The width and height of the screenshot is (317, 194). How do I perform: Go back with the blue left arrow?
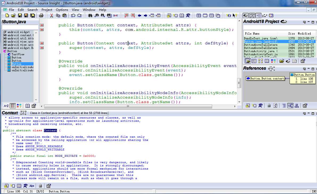[x=139, y=15]
